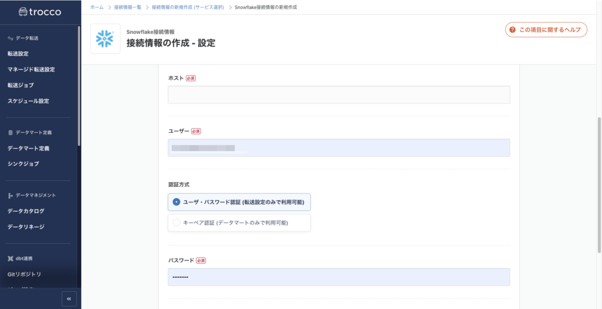Open スケジュール設定 in sidebar
The height and width of the screenshot is (309, 602).
[x=28, y=101]
